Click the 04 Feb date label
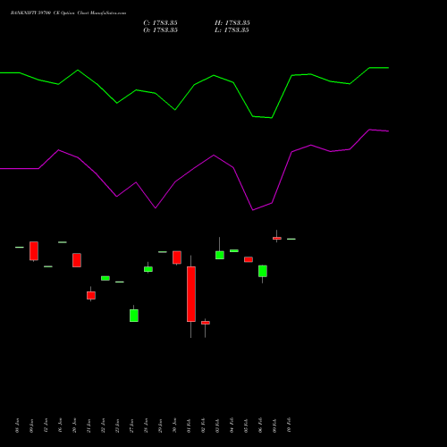This screenshot has height=447, width=447. click(232, 426)
